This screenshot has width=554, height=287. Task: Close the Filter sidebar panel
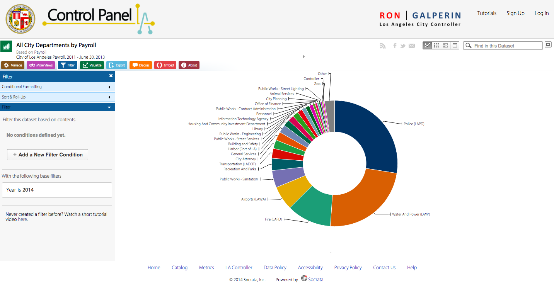pyautogui.click(x=111, y=76)
